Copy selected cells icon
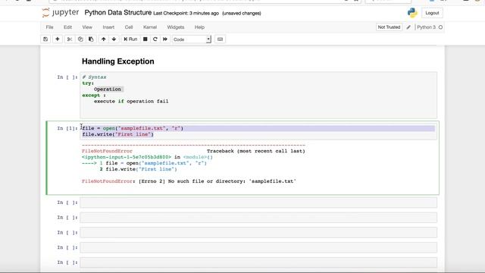The height and width of the screenshot is (273, 485). (80, 39)
